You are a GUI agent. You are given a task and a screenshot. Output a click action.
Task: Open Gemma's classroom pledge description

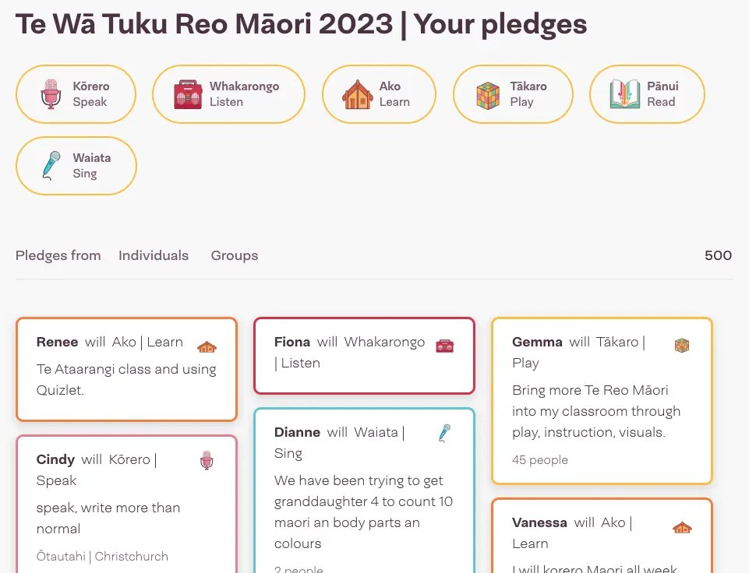pos(596,411)
